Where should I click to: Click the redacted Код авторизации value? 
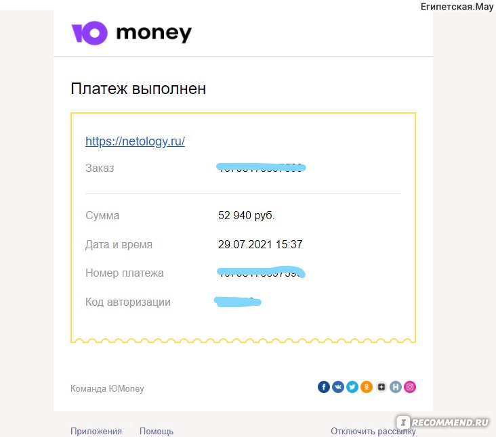point(238,302)
